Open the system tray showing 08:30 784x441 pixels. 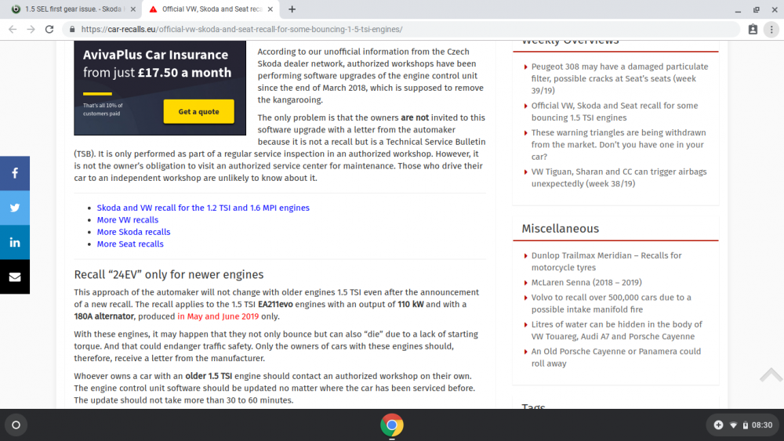click(x=742, y=425)
